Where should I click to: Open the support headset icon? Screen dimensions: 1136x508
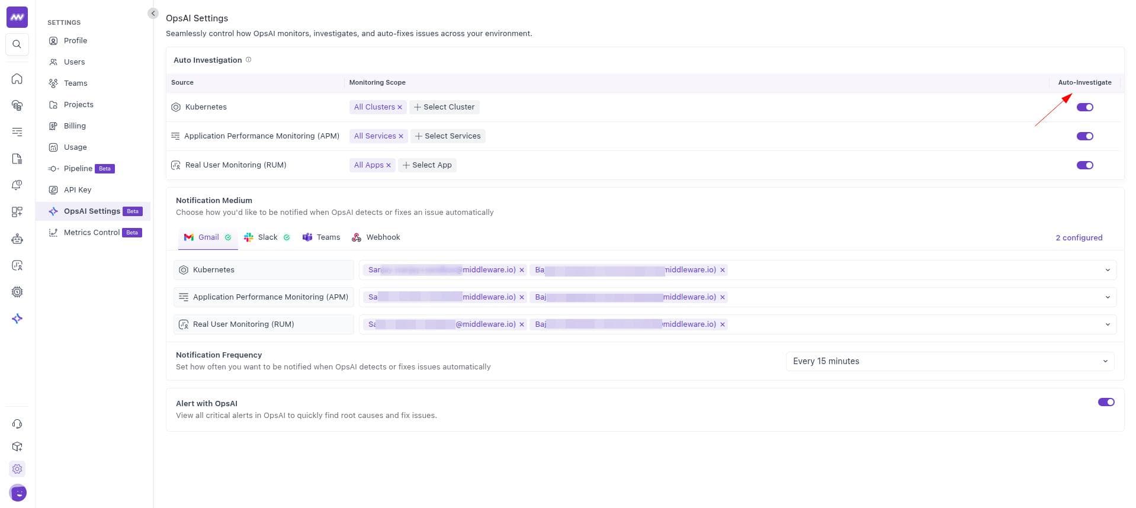click(x=17, y=424)
